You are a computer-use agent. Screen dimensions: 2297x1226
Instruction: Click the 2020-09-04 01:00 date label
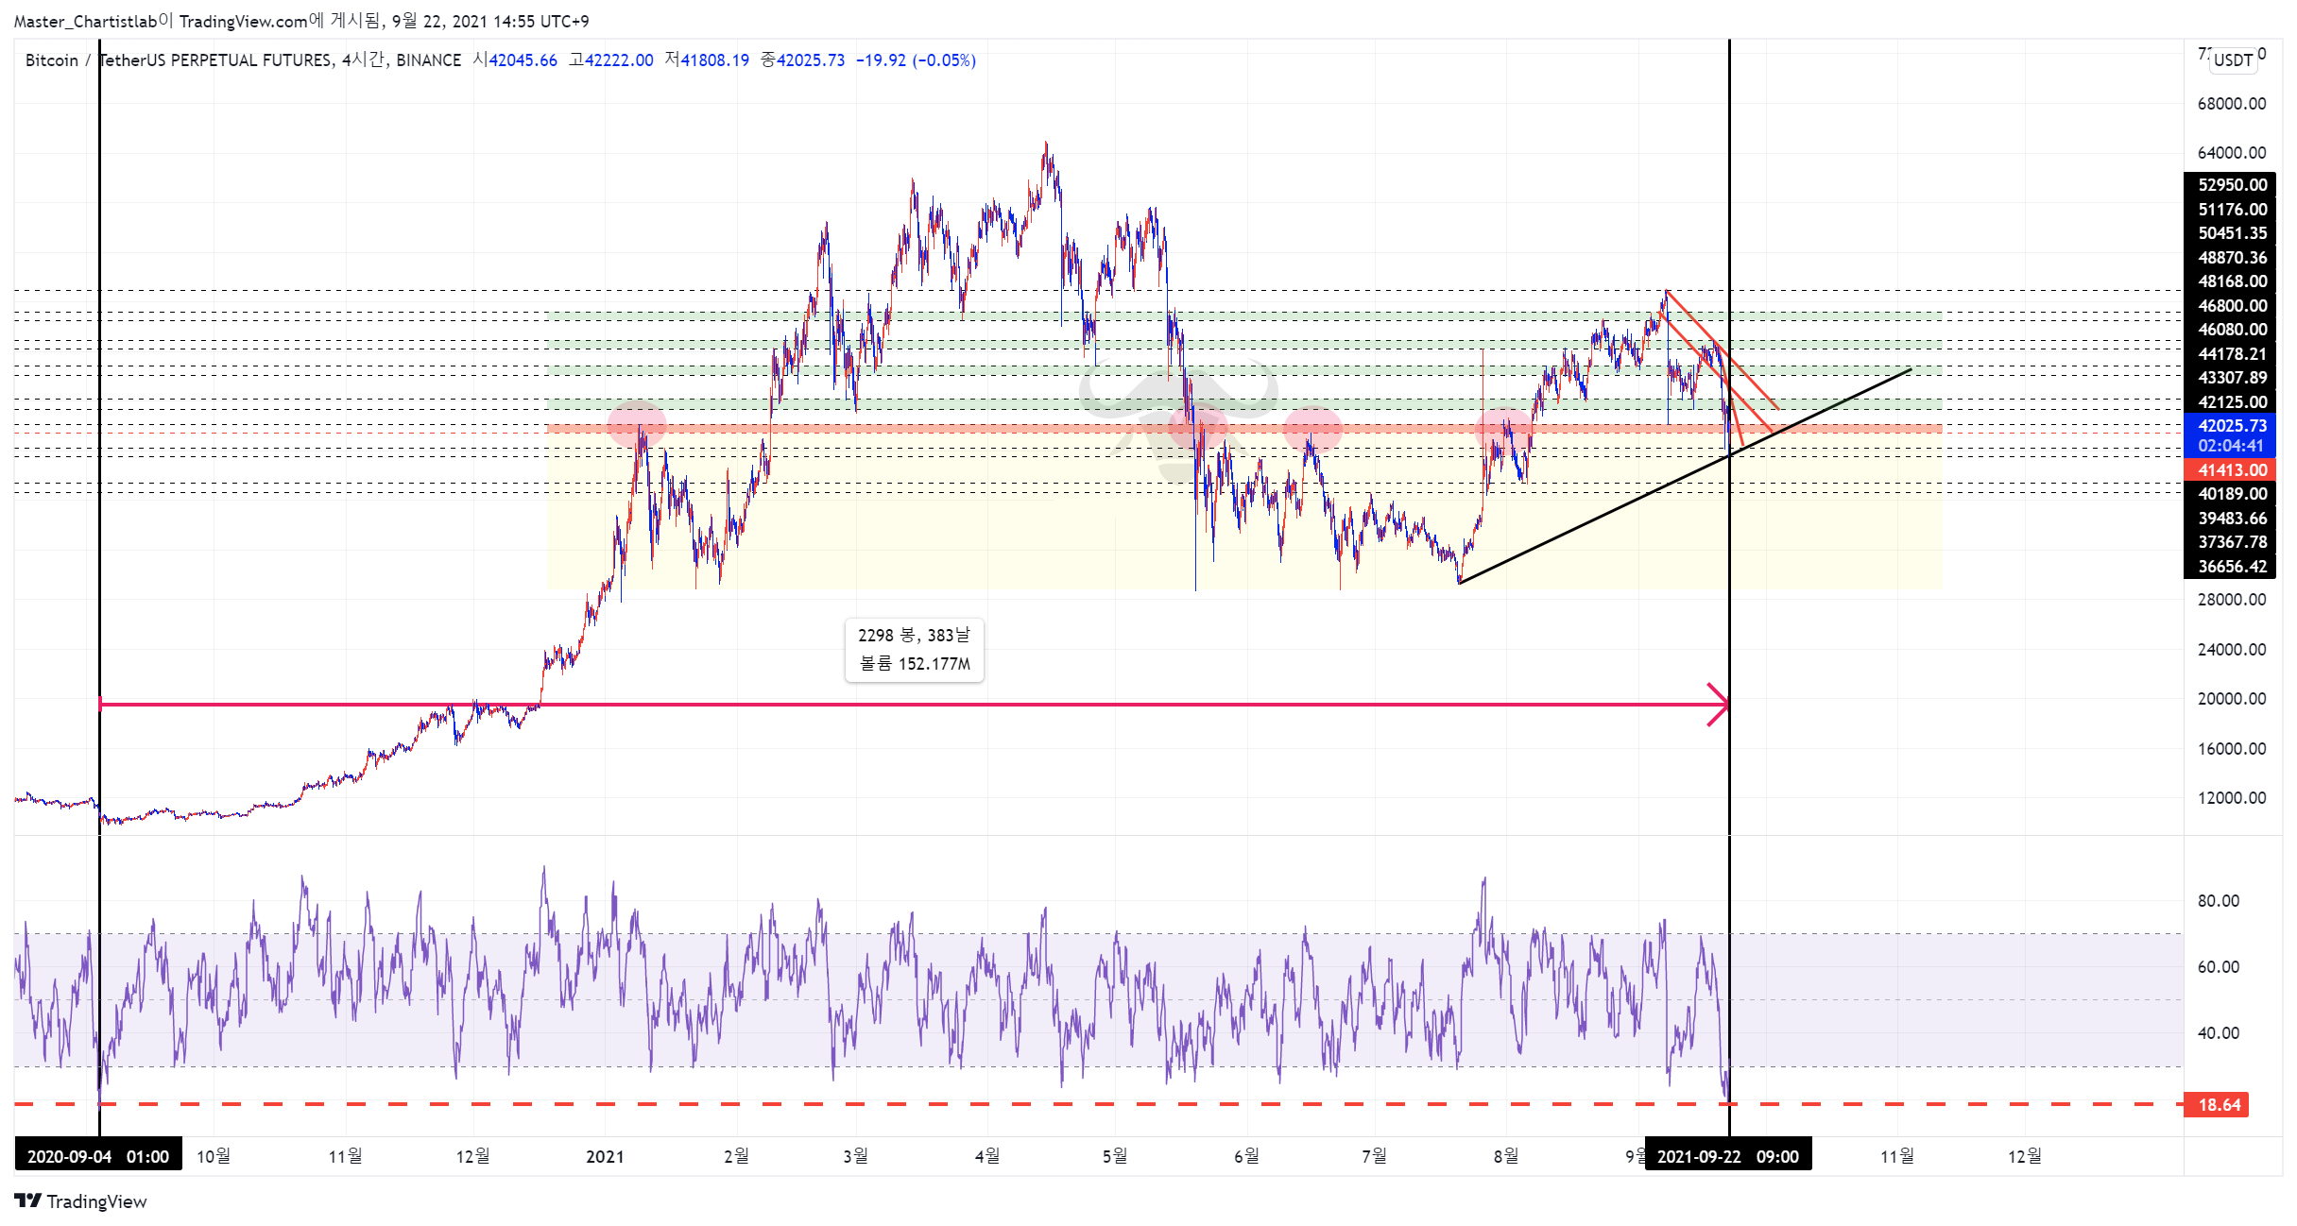coord(97,1156)
